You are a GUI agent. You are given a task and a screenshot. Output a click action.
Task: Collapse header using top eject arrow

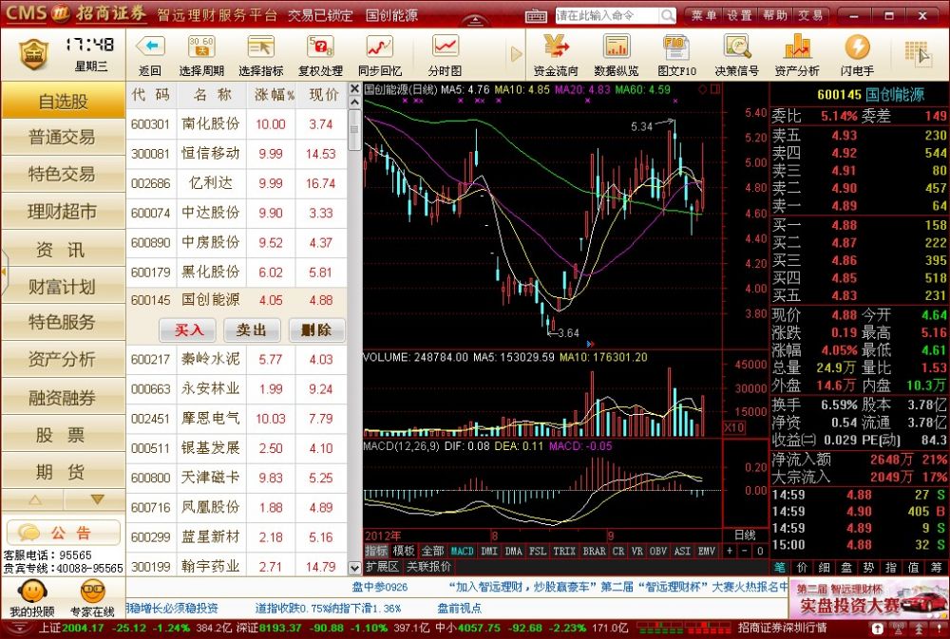(475, 21)
